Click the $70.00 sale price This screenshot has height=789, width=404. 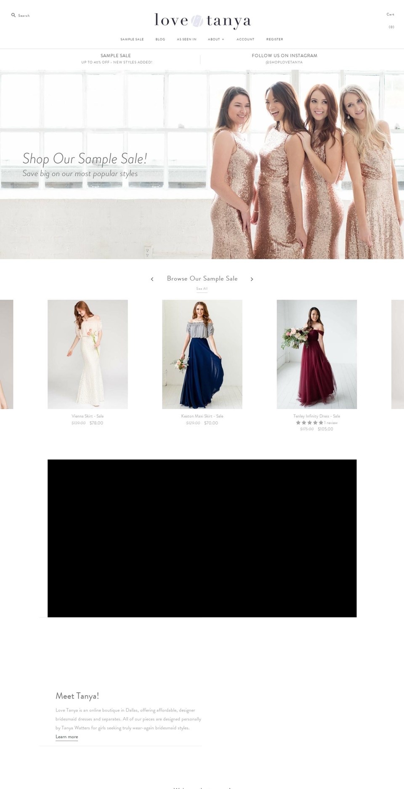(211, 423)
